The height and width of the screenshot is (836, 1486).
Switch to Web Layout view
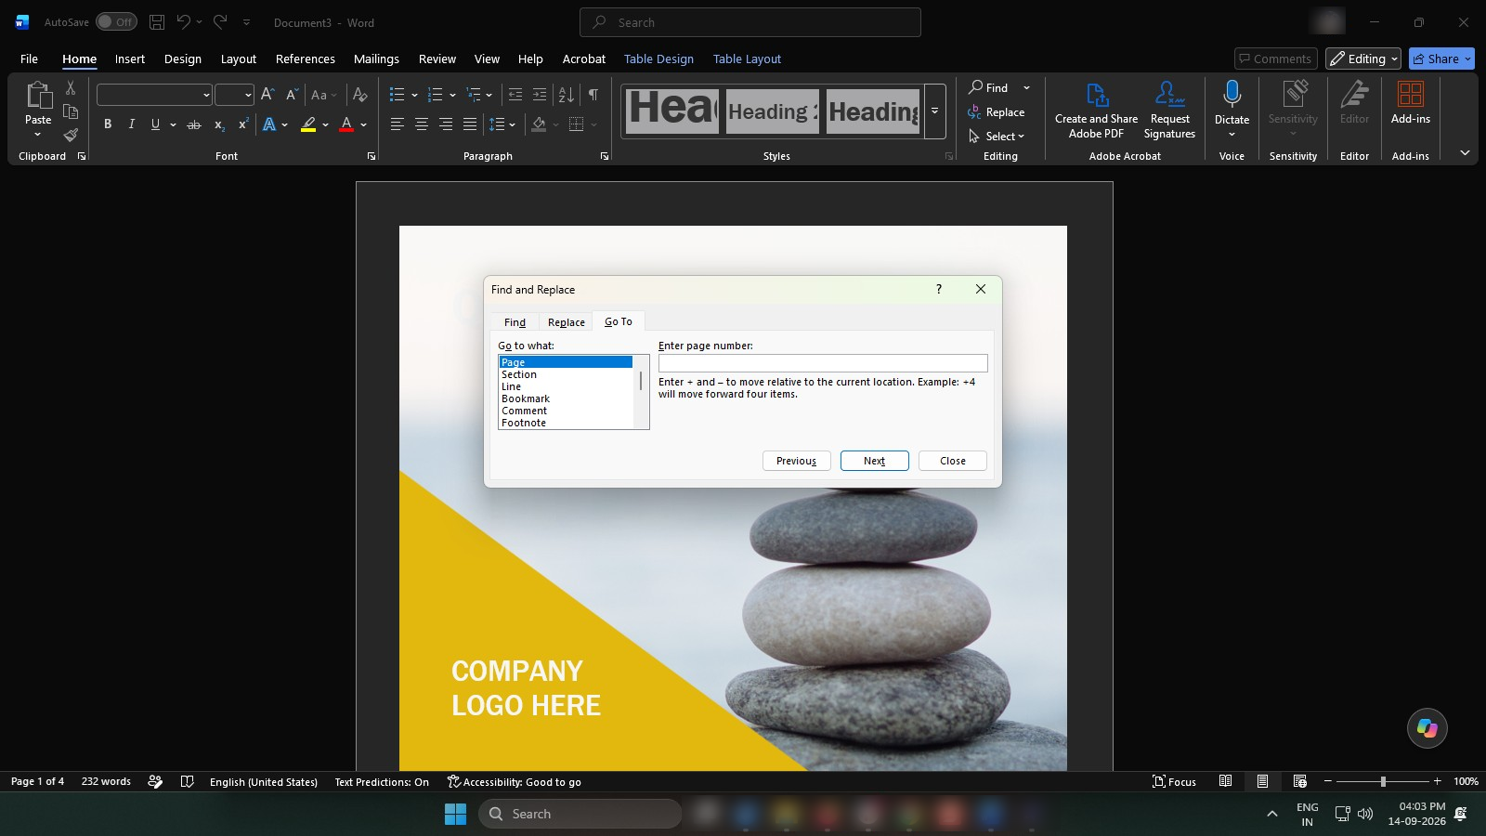click(1299, 781)
